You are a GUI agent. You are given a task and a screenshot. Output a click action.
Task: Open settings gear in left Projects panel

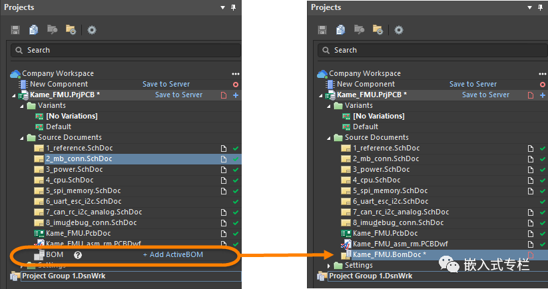coord(92,30)
